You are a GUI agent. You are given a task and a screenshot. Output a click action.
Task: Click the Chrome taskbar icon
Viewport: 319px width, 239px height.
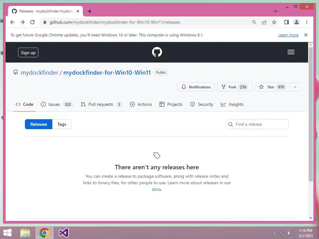click(x=44, y=233)
